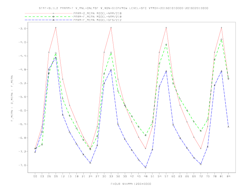The width and height of the screenshot is (249, 192).
Task: Click the green NAM circle marker at hour 81
Action: [221, 40]
